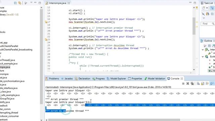Open the Javadoc tab

pos(67,79)
